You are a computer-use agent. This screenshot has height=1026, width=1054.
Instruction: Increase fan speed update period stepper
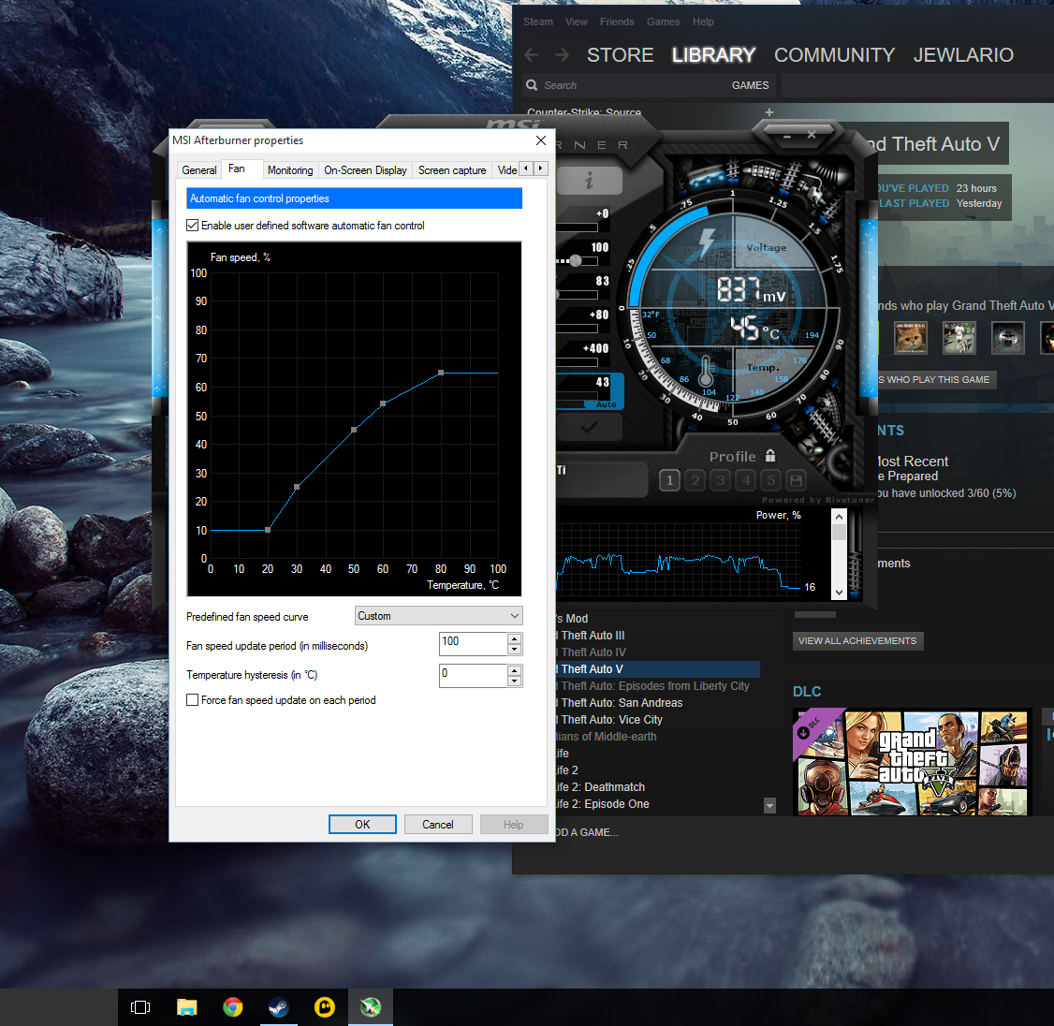pyautogui.click(x=514, y=638)
